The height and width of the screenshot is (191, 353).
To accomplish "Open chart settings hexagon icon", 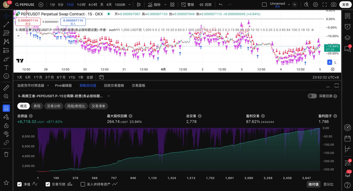I will click(316, 5).
